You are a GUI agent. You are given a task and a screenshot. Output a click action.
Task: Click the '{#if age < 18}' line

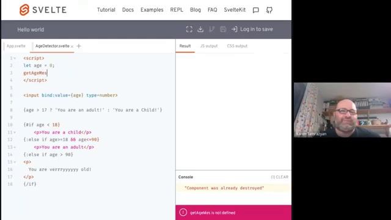[x=42, y=125]
